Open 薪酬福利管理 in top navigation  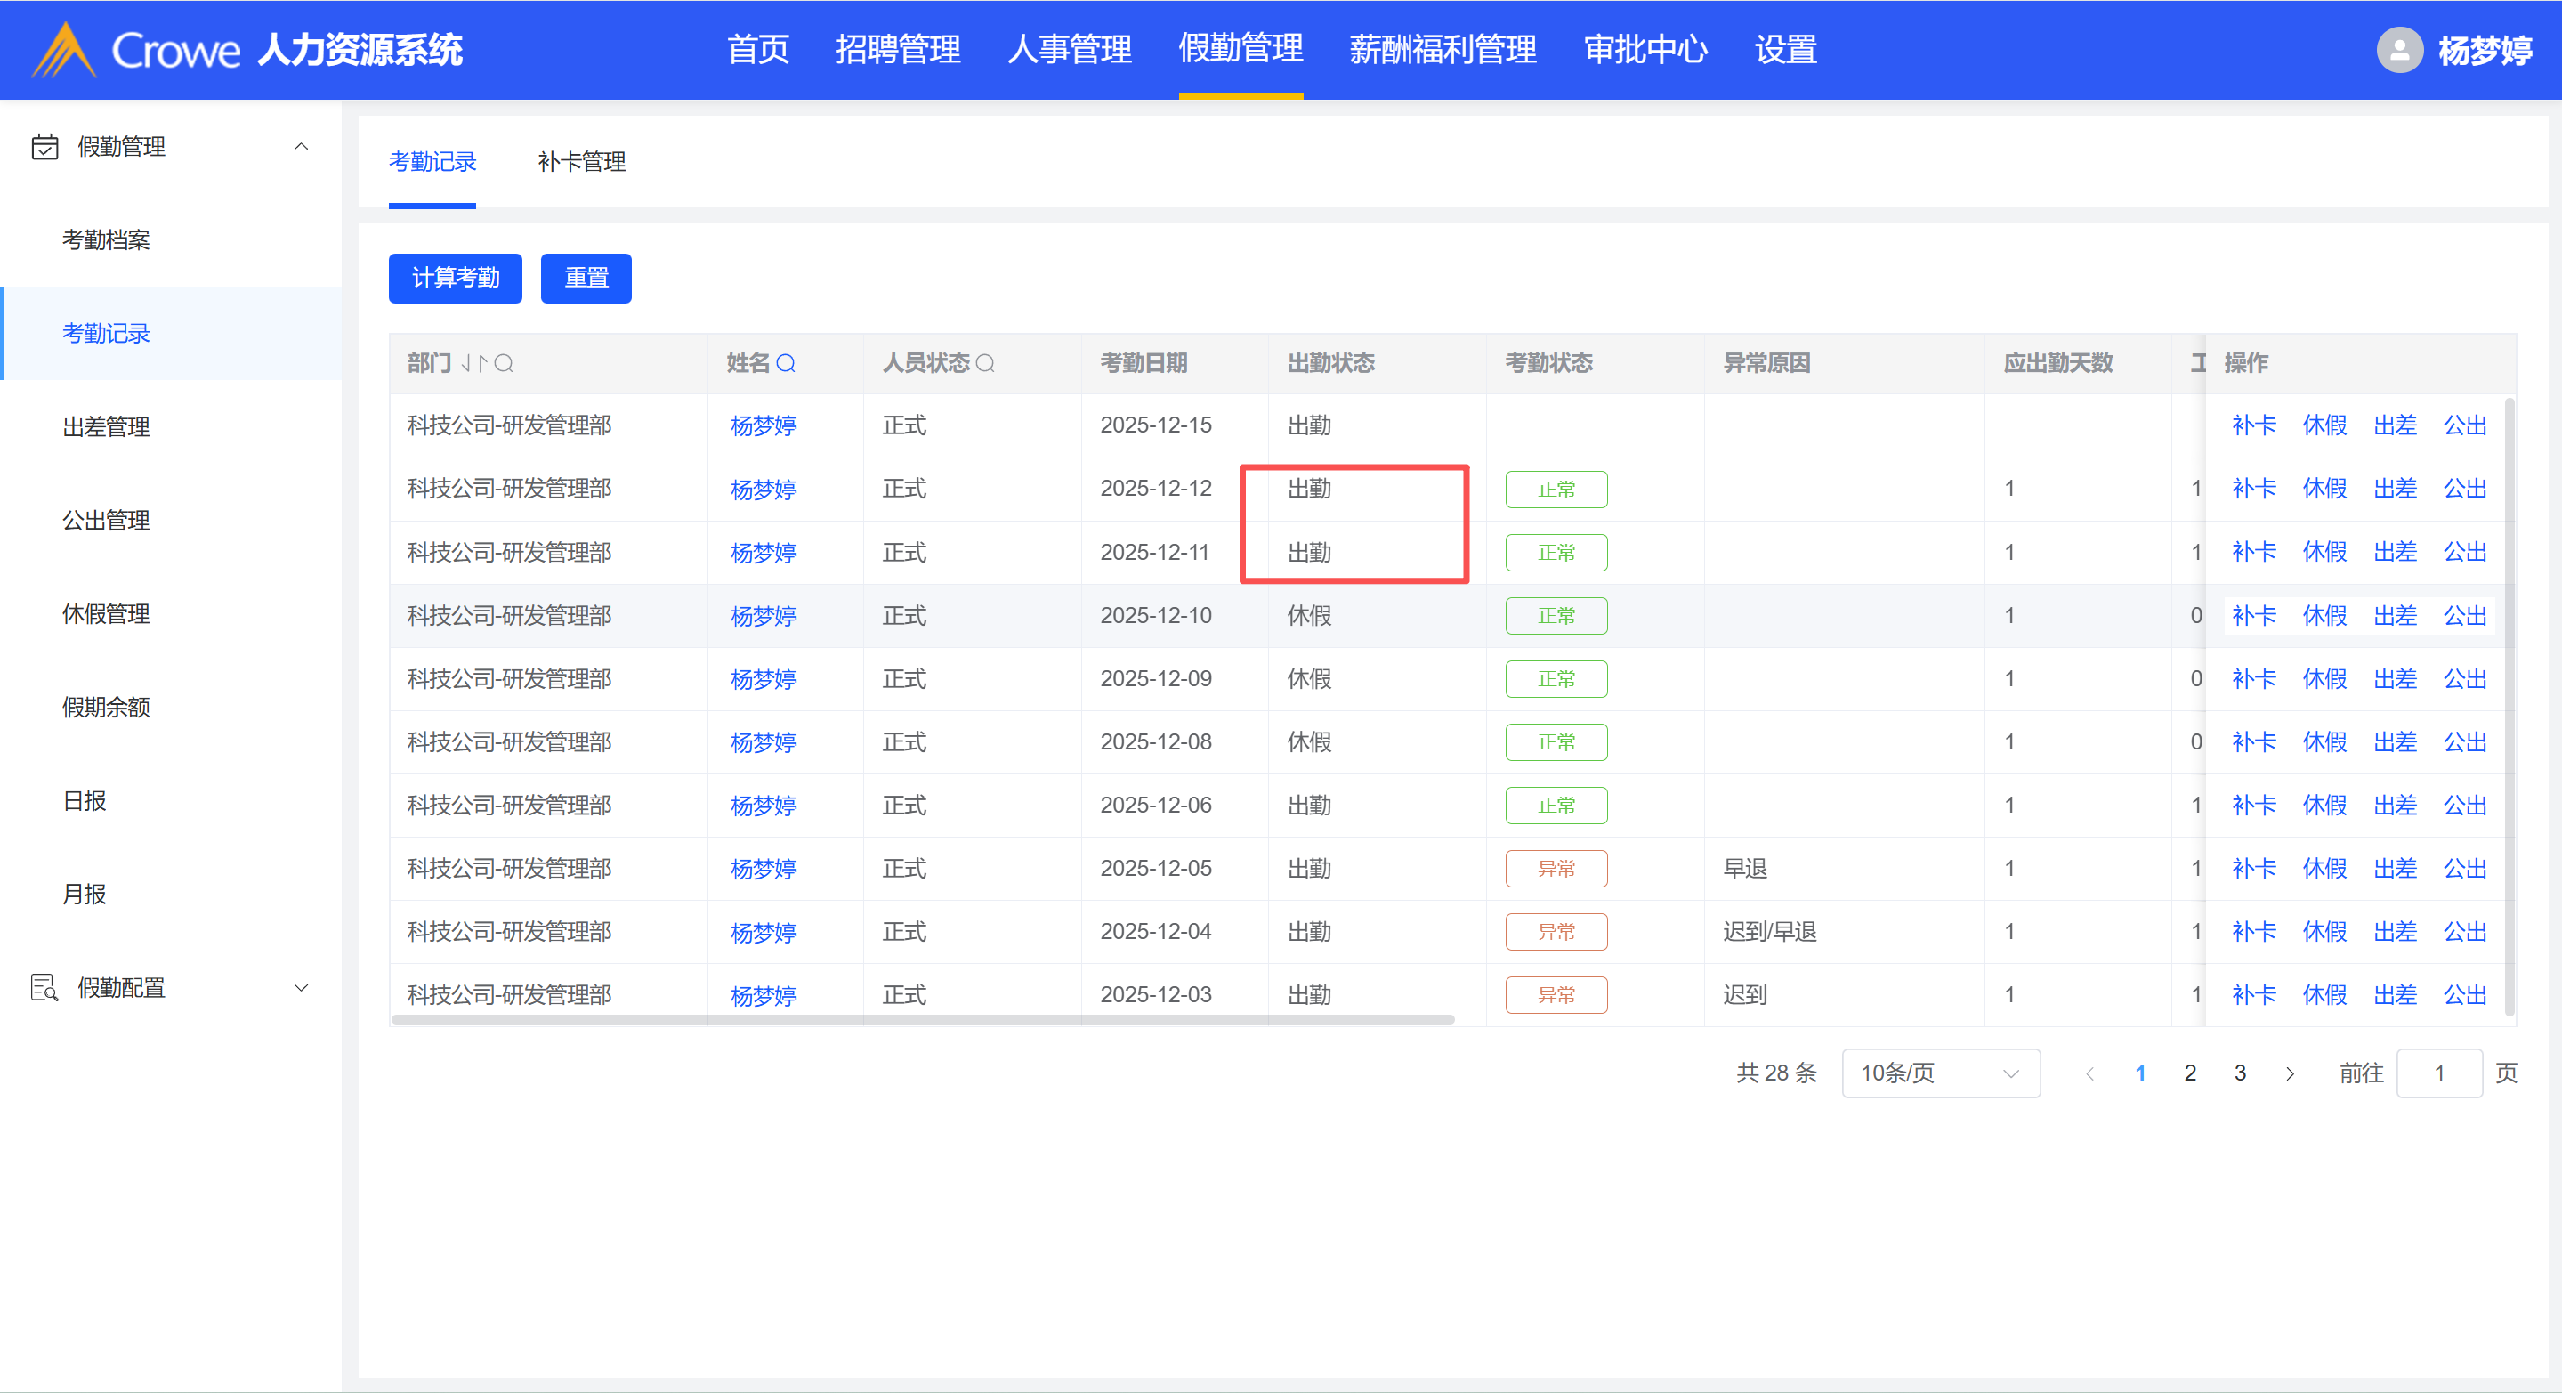pos(1443,50)
